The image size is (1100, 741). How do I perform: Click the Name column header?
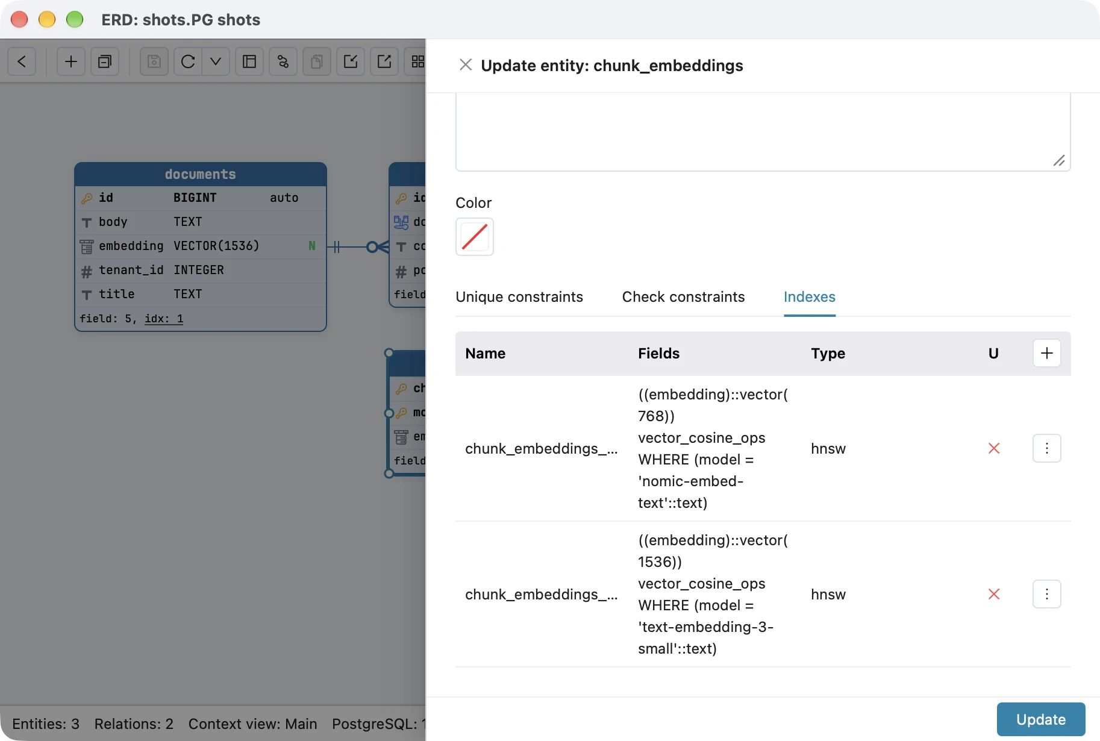coord(485,354)
